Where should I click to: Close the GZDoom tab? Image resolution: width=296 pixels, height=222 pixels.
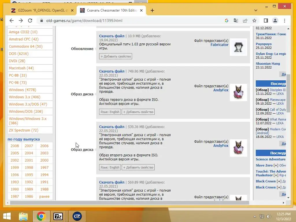click(x=72, y=11)
